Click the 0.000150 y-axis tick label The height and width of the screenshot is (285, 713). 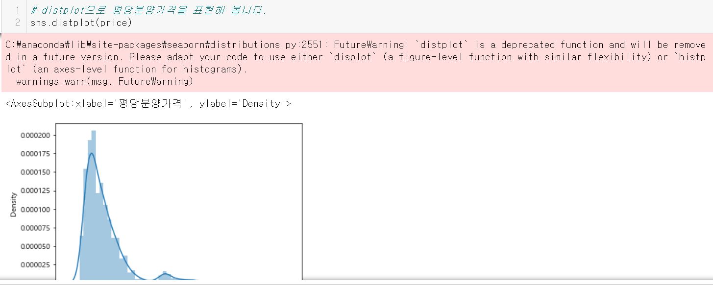38,172
